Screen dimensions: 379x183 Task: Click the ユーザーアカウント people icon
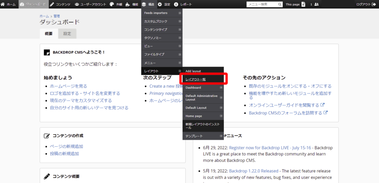[x=77, y=4]
